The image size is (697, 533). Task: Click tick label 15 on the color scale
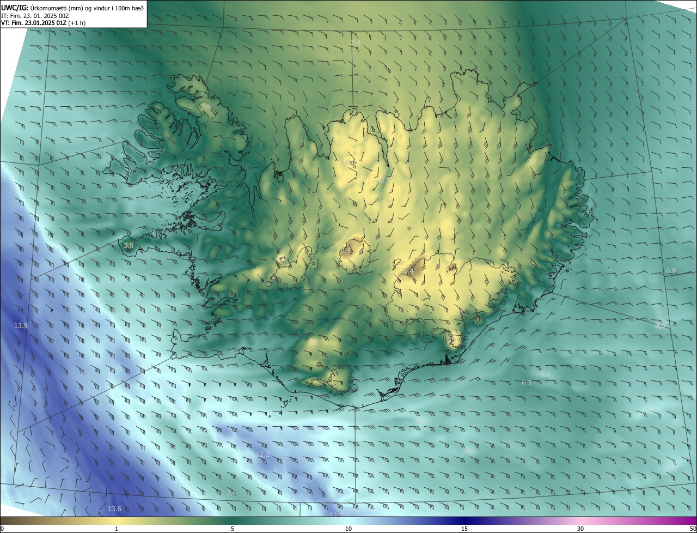(464, 529)
